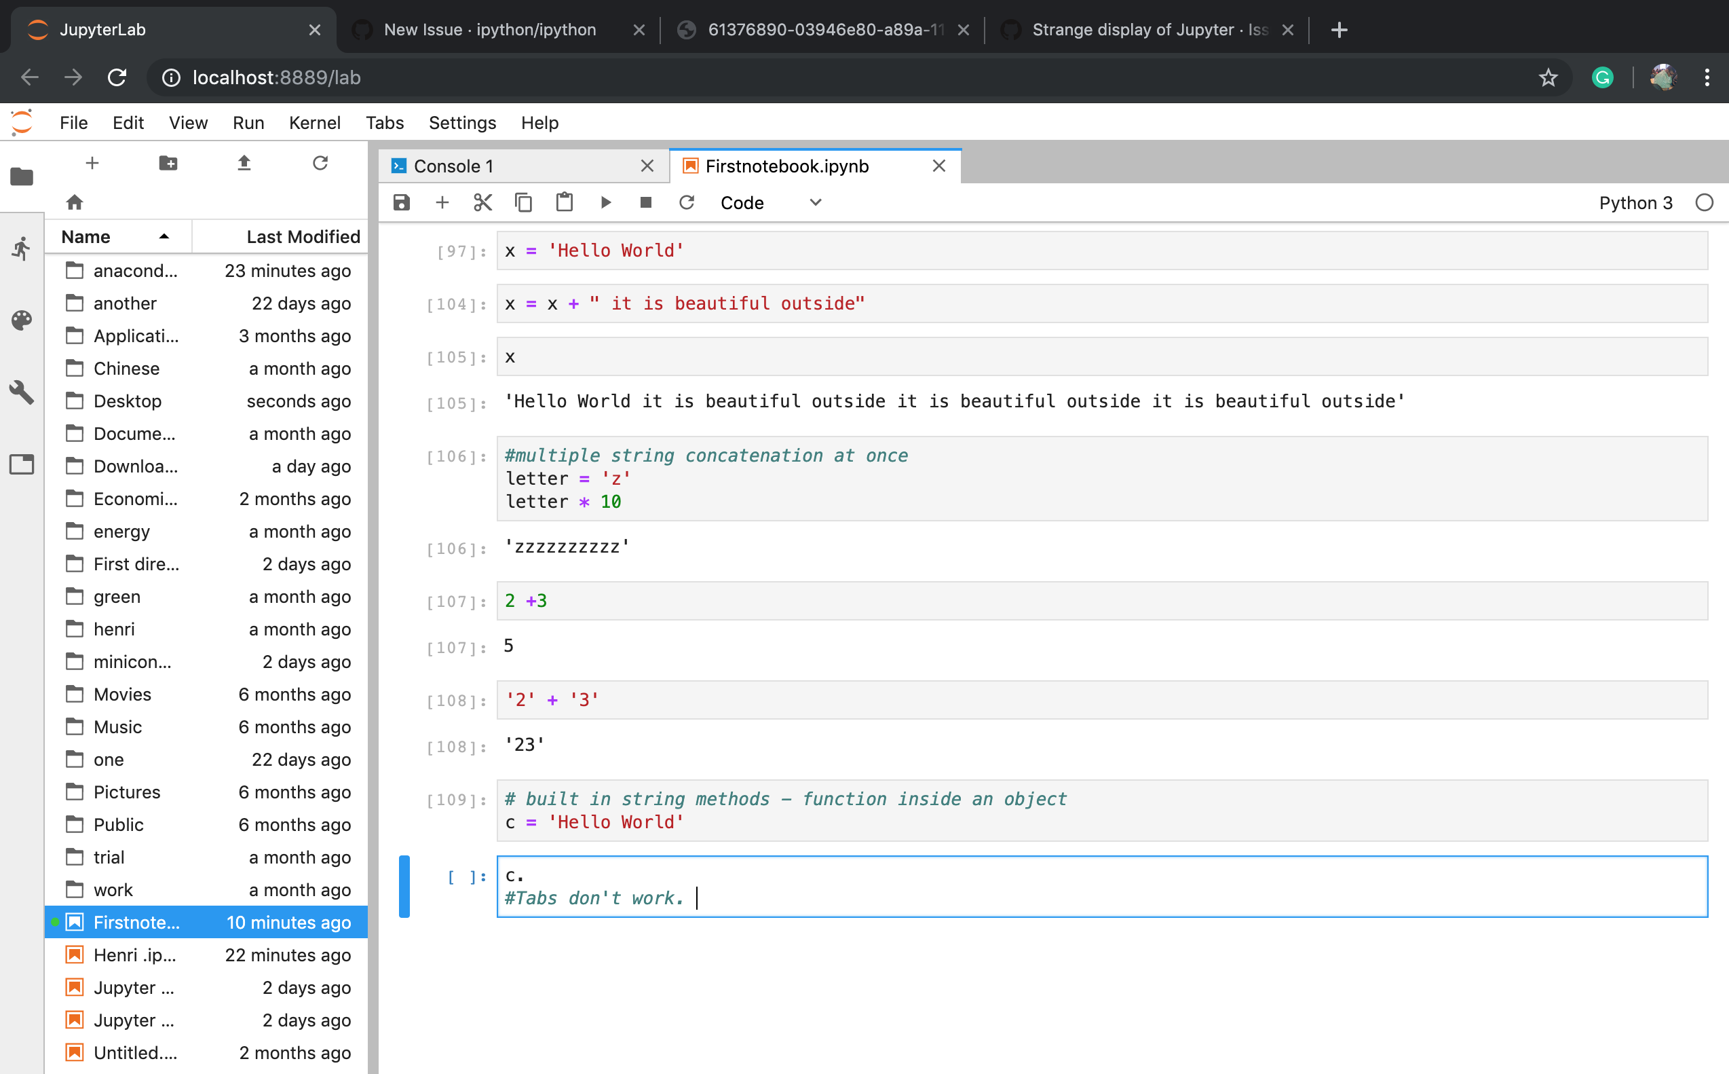Image resolution: width=1729 pixels, height=1074 pixels.
Task: Interrupt the kernel with stop icon
Action: pos(646,202)
